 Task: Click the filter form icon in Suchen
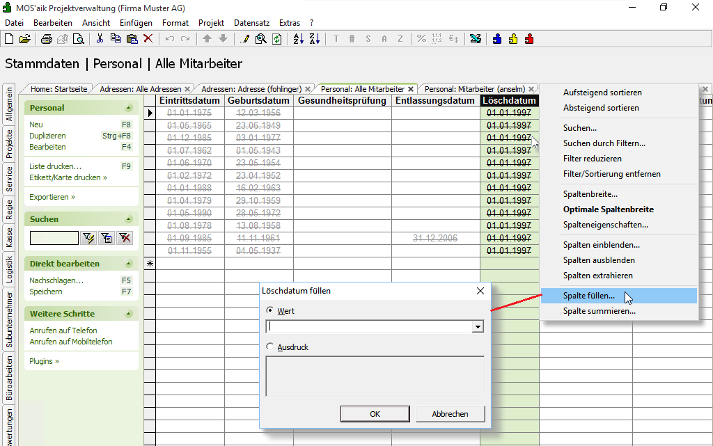[x=107, y=237]
